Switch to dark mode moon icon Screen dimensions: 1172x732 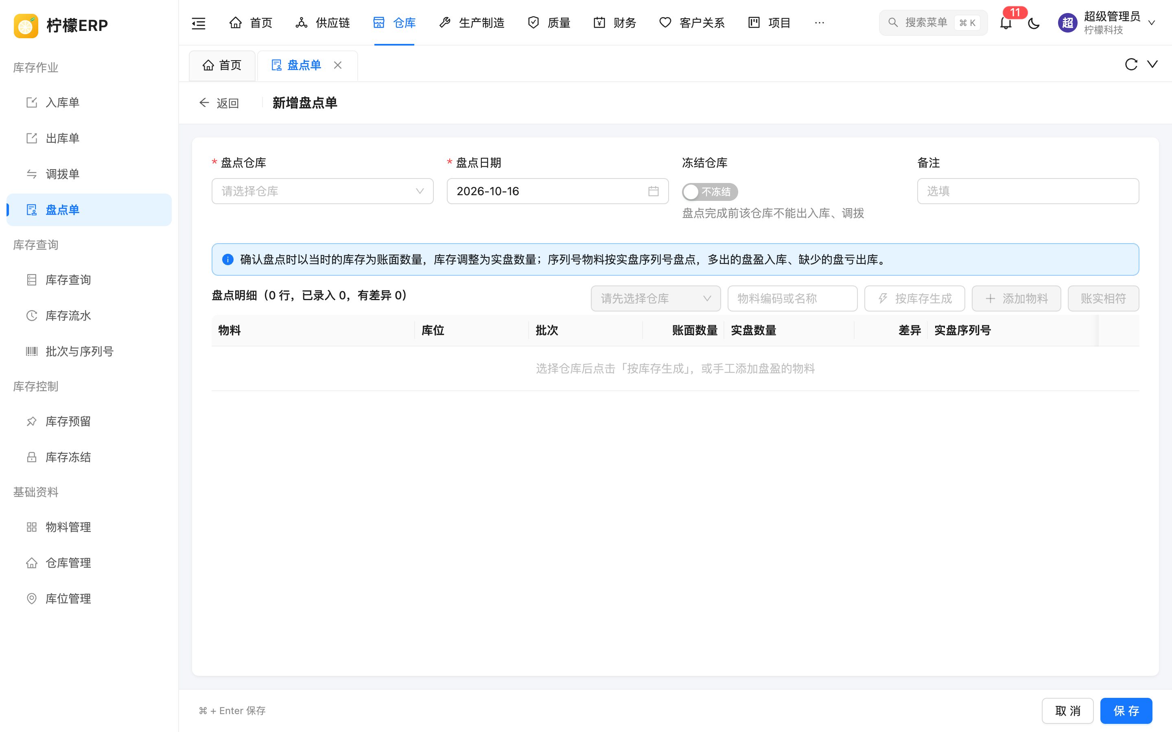pyautogui.click(x=1034, y=23)
